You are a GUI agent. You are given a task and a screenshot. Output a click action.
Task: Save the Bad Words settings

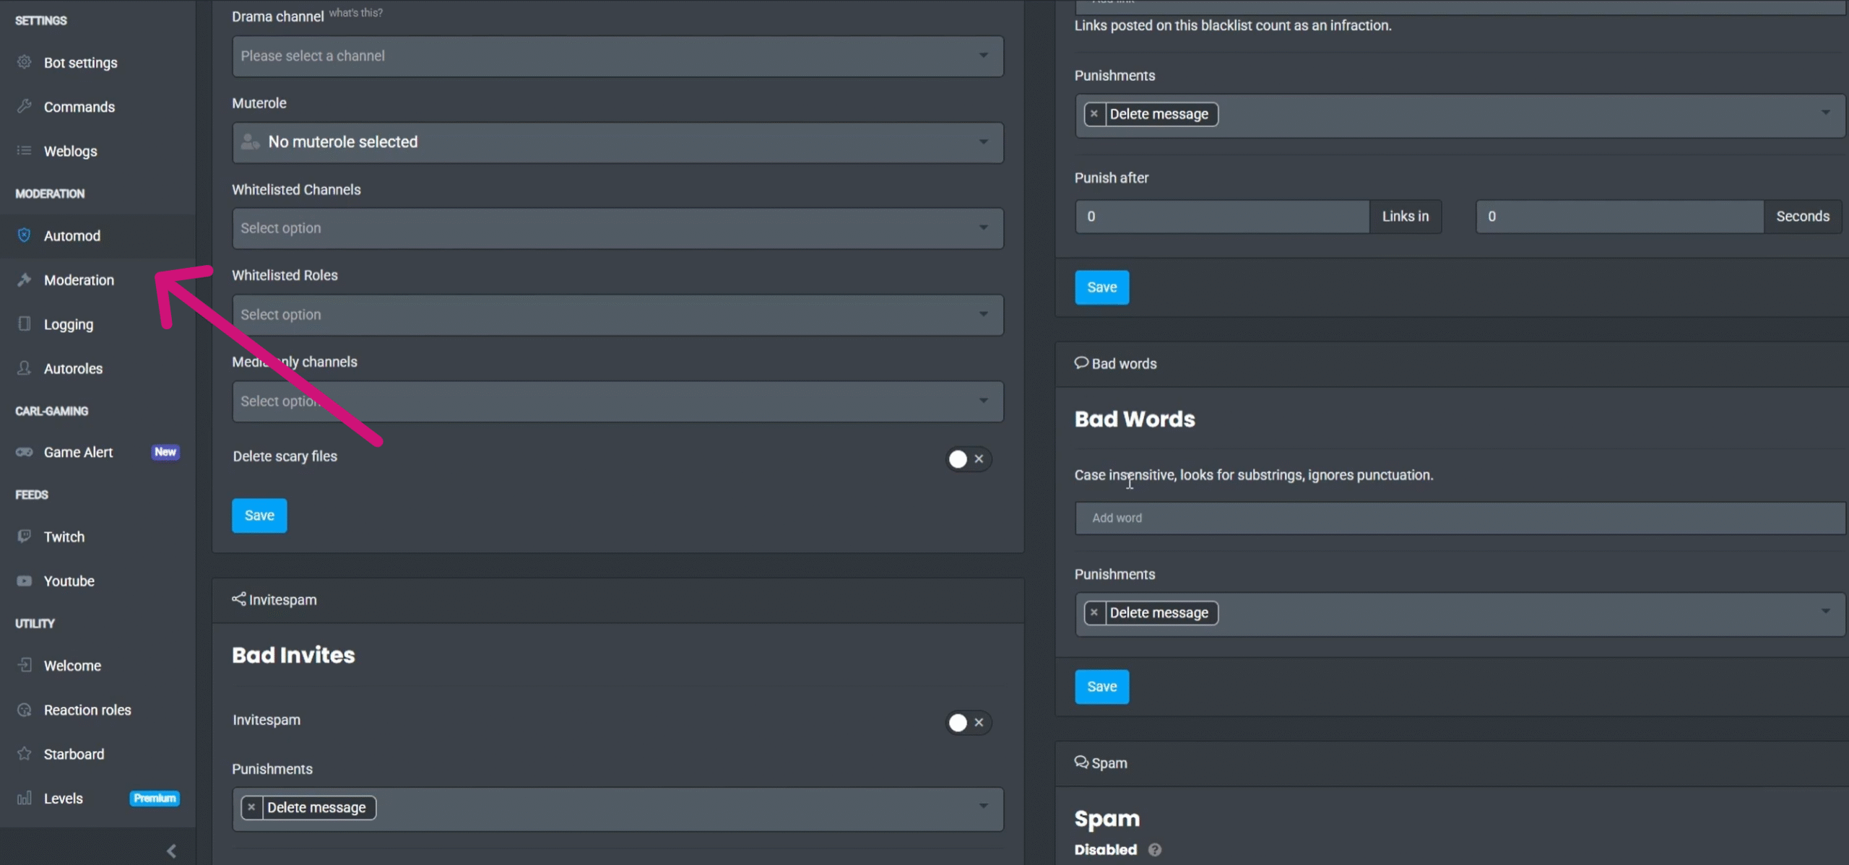(x=1101, y=687)
